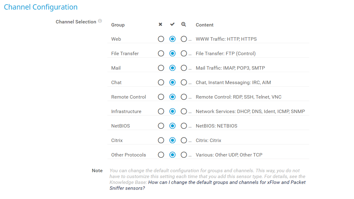Viewport: 354px width, 199px height.
Task: Click the discard (X) column header icon
Action: pos(160,24)
